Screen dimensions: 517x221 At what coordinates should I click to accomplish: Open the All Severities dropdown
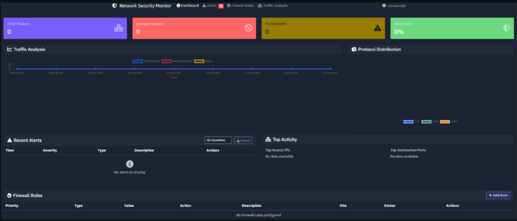[218, 141]
